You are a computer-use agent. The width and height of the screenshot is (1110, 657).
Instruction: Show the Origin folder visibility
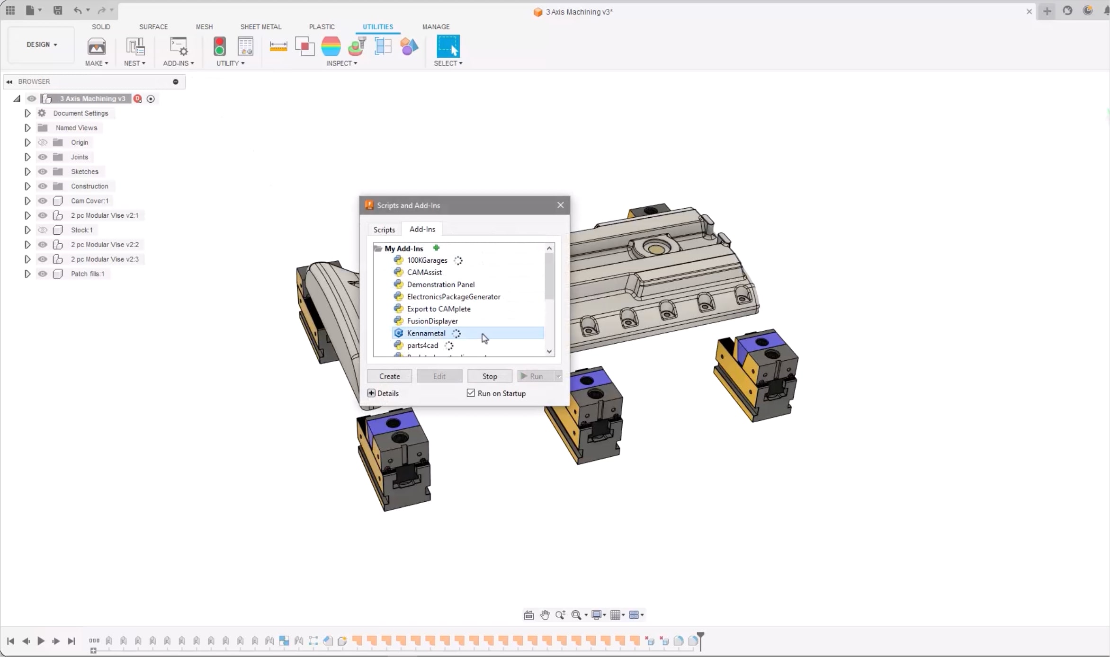(42, 142)
